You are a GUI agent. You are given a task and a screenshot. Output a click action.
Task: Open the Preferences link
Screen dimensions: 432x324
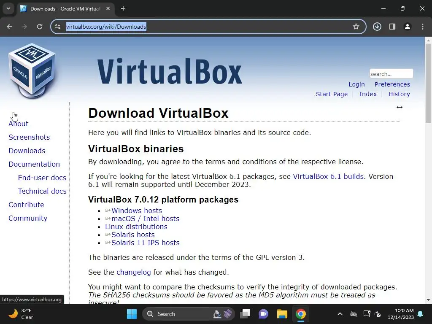pyautogui.click(x=392, y=84)
